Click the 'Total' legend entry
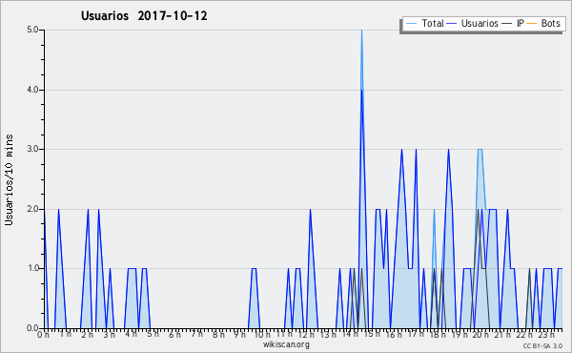Image resolution: width=572 pixels, height=353 pixels. click(x=433, y=23)
